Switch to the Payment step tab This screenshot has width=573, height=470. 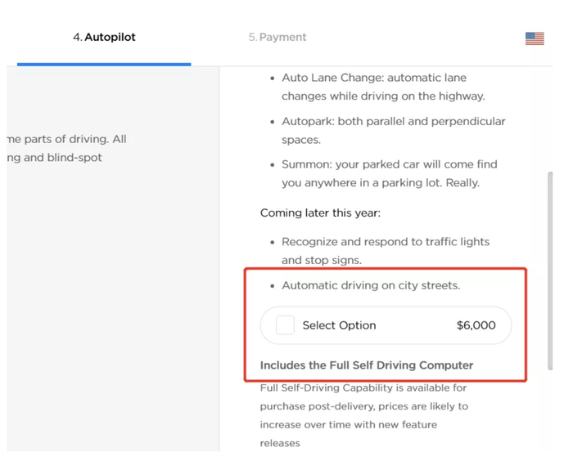(277, 38)
